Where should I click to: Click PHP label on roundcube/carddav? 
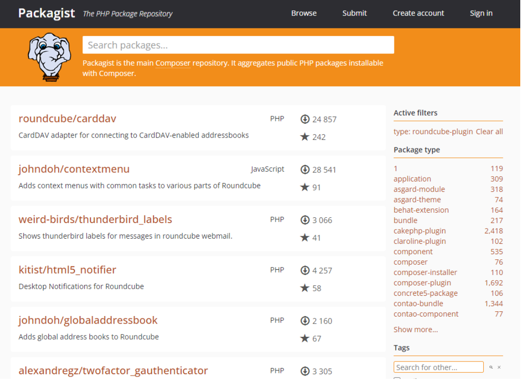[x=277, y=119]
